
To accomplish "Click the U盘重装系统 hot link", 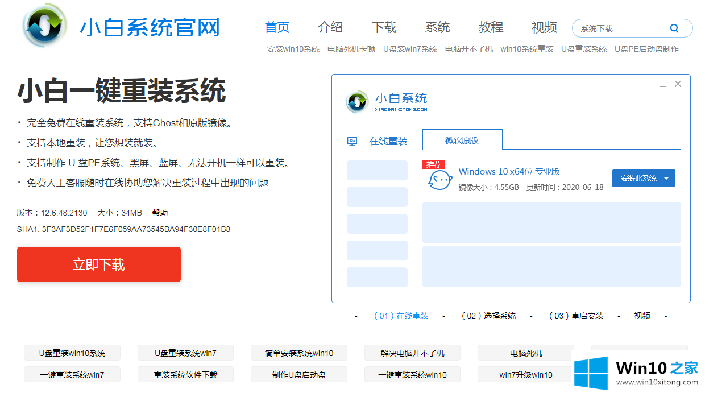I will pyautogui.click(x=584, y=49).
